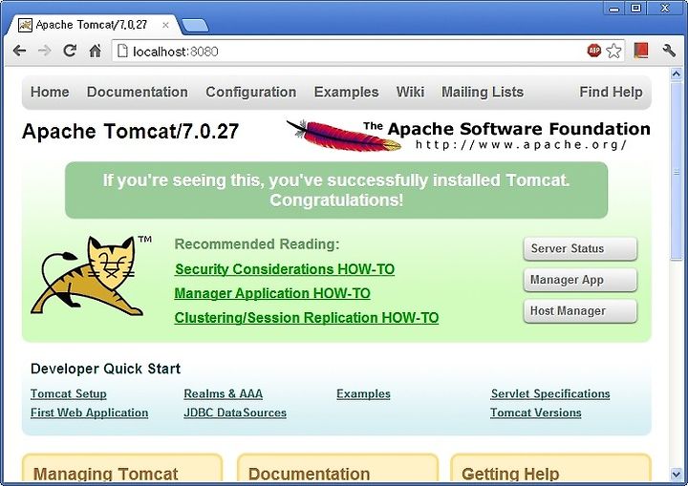
Task: Open Examples in the navigation bar
Action: [x=346, y=92]
